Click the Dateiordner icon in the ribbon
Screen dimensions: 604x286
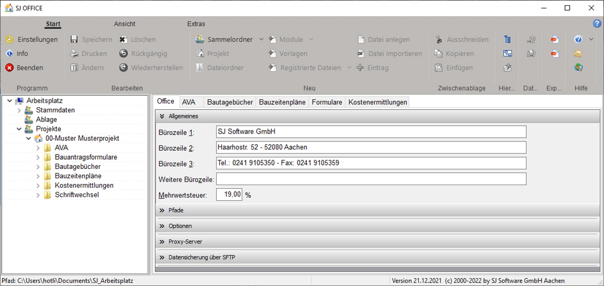pos(199,68)
